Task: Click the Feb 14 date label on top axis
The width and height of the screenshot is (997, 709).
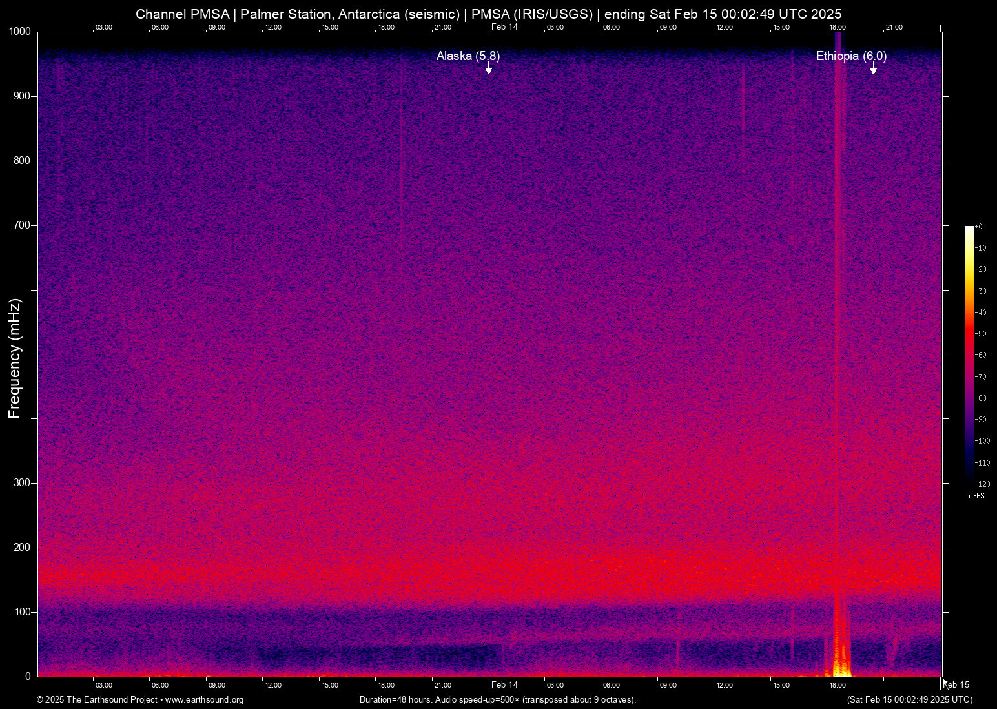Action: 504,27
